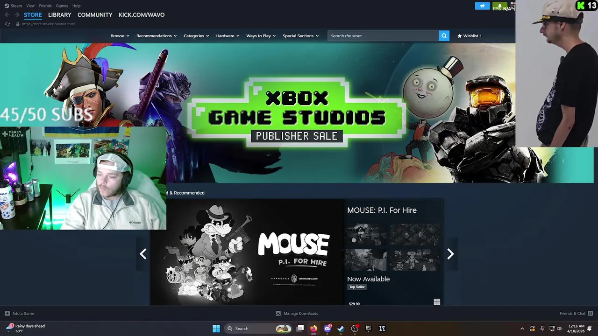View the bottom-left MOUSE screenshot thumbnail

click(366, 259)
